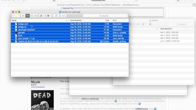Click the Share button in jailbreak window
196x110 pixels.
(x=56, y=16)
